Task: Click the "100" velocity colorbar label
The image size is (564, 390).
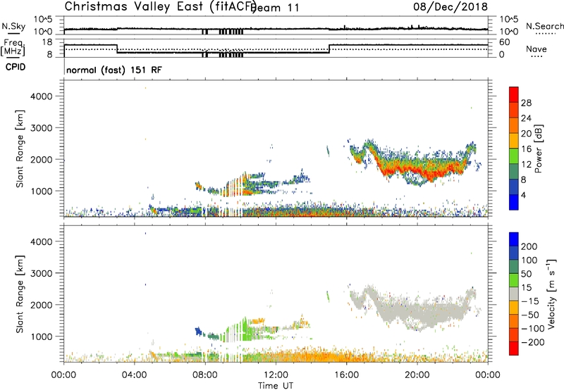Action: pos(529,260)
